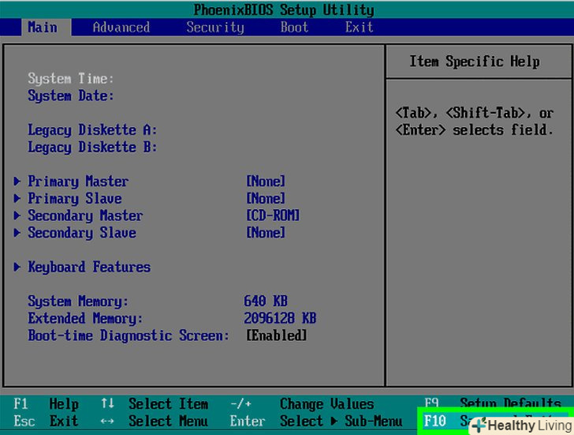Select the System Date field

click(x=71, y=96)
